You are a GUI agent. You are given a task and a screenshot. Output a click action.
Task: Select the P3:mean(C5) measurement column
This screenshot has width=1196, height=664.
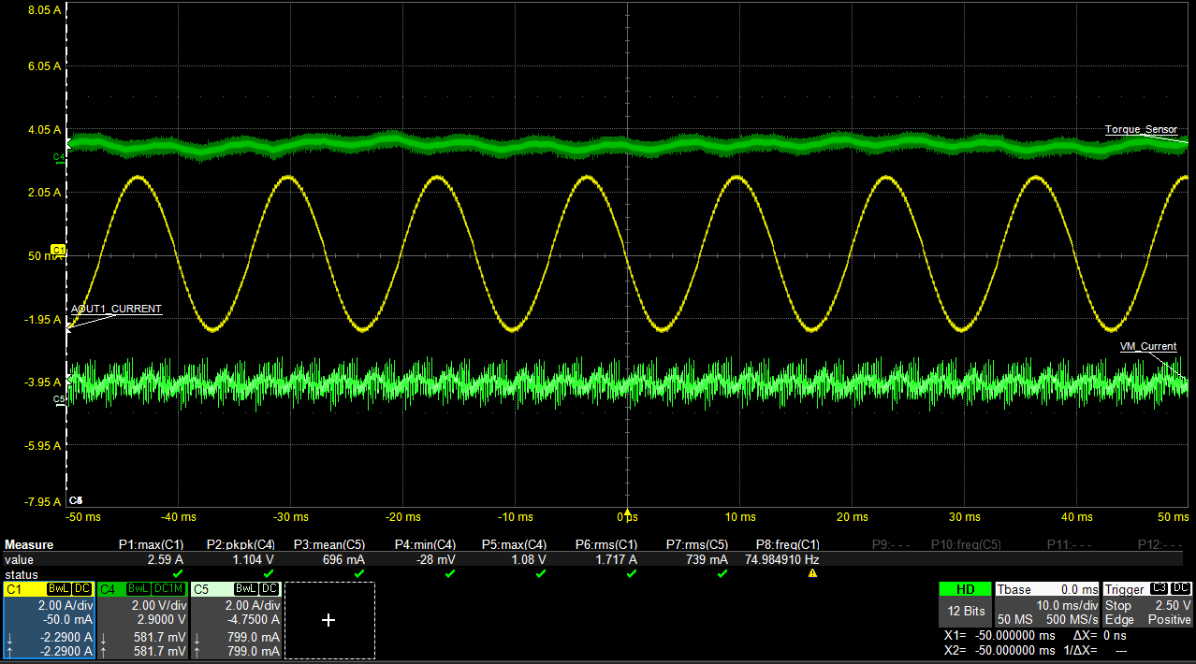329,544
